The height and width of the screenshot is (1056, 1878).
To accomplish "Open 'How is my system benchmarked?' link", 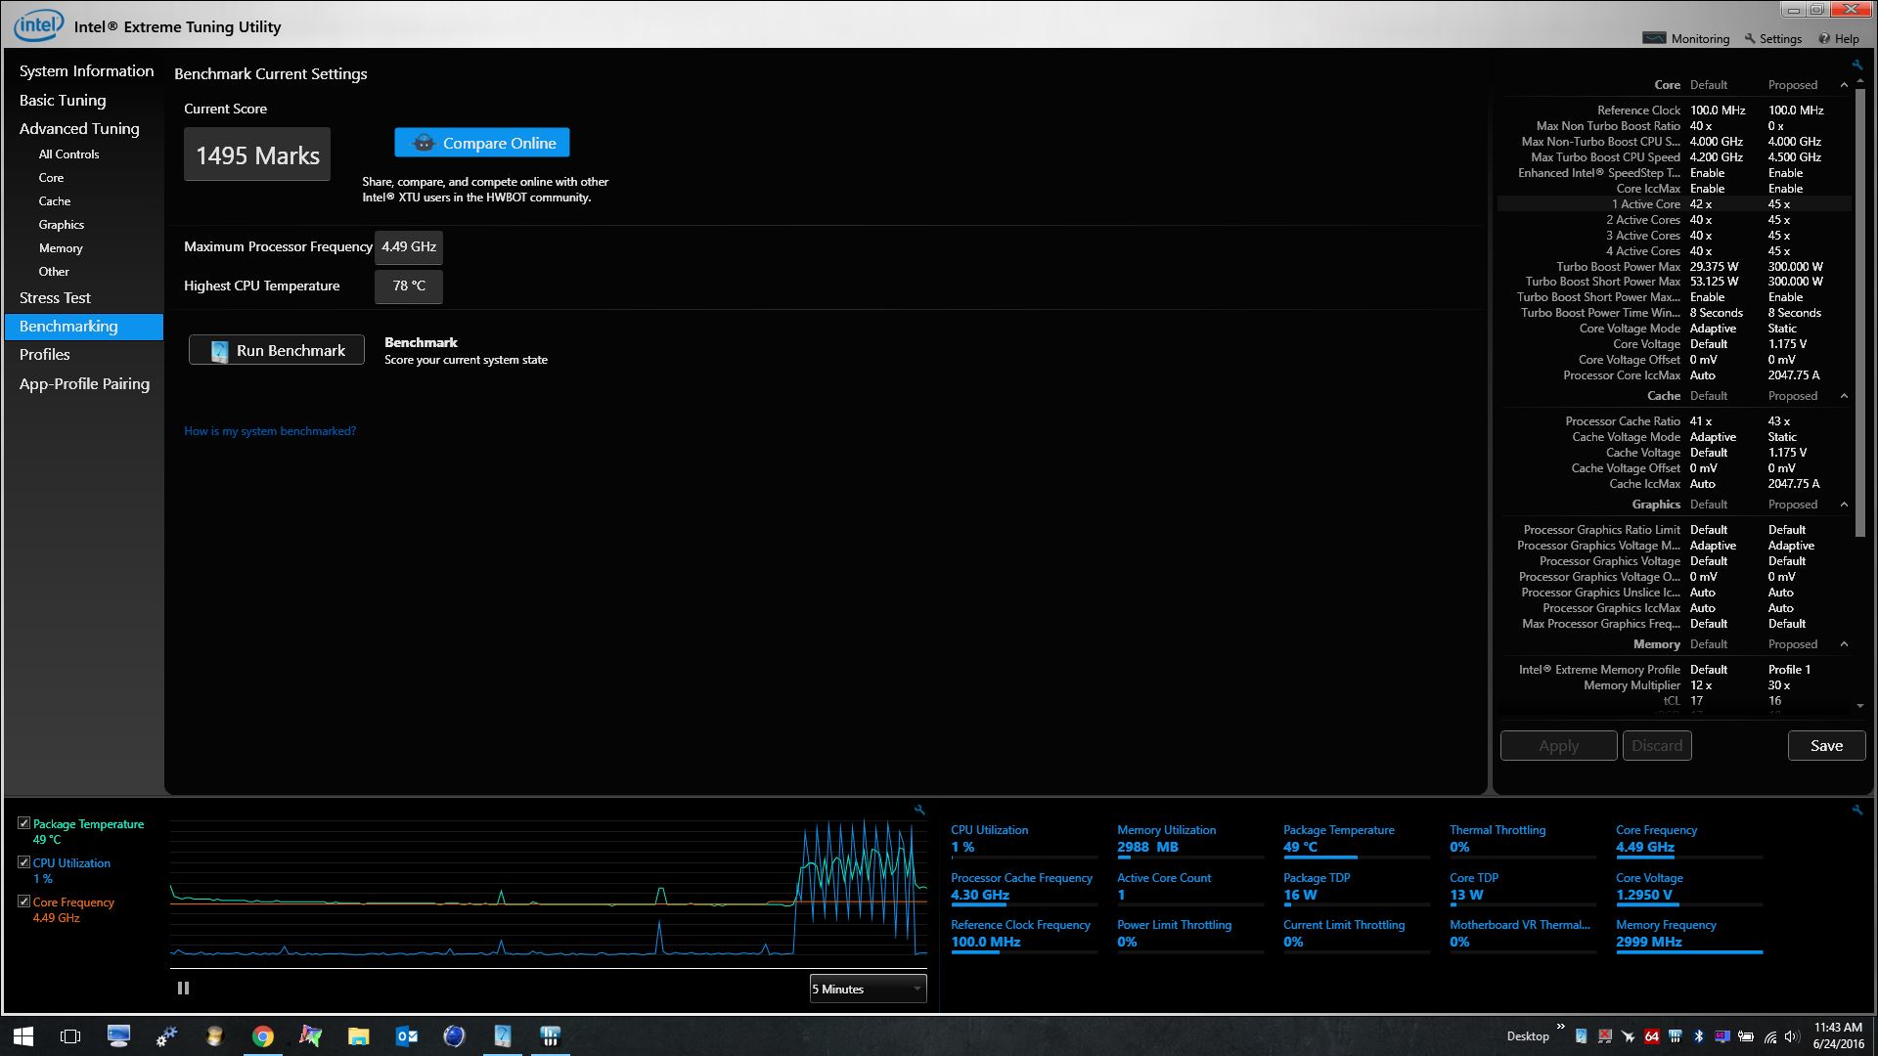I will [x=270, y=431].
